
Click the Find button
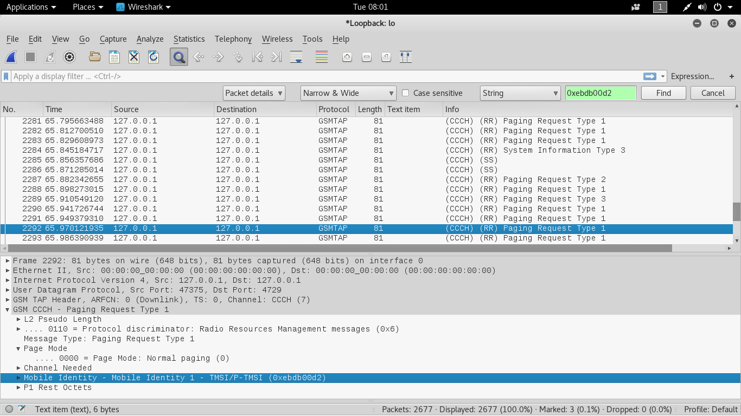(x=663, y=93)
